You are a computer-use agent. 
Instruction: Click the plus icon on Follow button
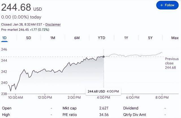(x=162, y=5)
